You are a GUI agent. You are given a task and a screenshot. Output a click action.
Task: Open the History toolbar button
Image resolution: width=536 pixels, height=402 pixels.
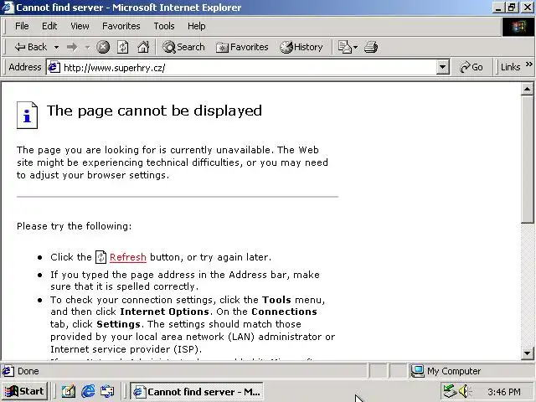pyautogui.click(x=301, y=47)
